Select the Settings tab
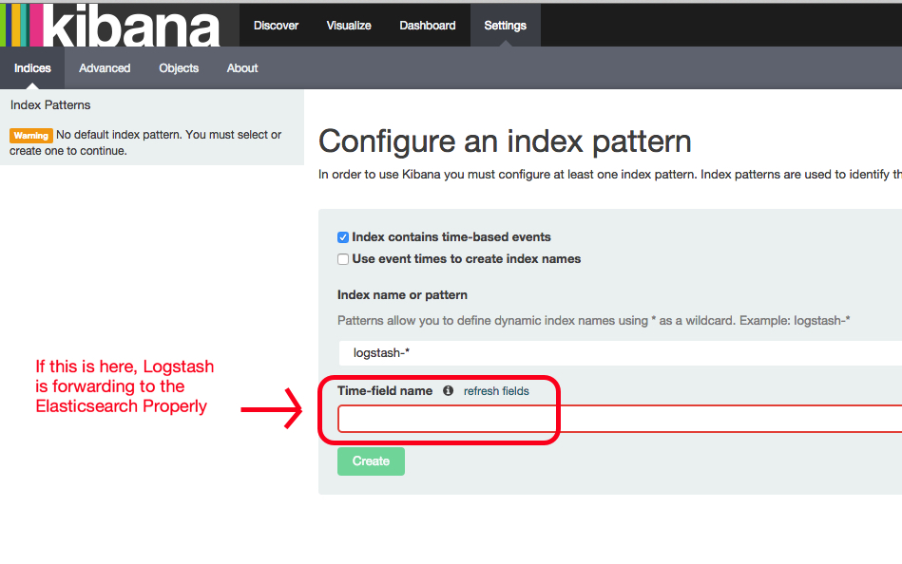The image size is (902, 564). tap(505, 26)
